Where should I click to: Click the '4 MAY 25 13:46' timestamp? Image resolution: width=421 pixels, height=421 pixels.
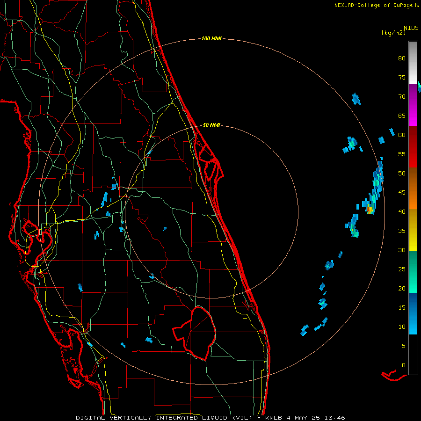click(315, 418)
